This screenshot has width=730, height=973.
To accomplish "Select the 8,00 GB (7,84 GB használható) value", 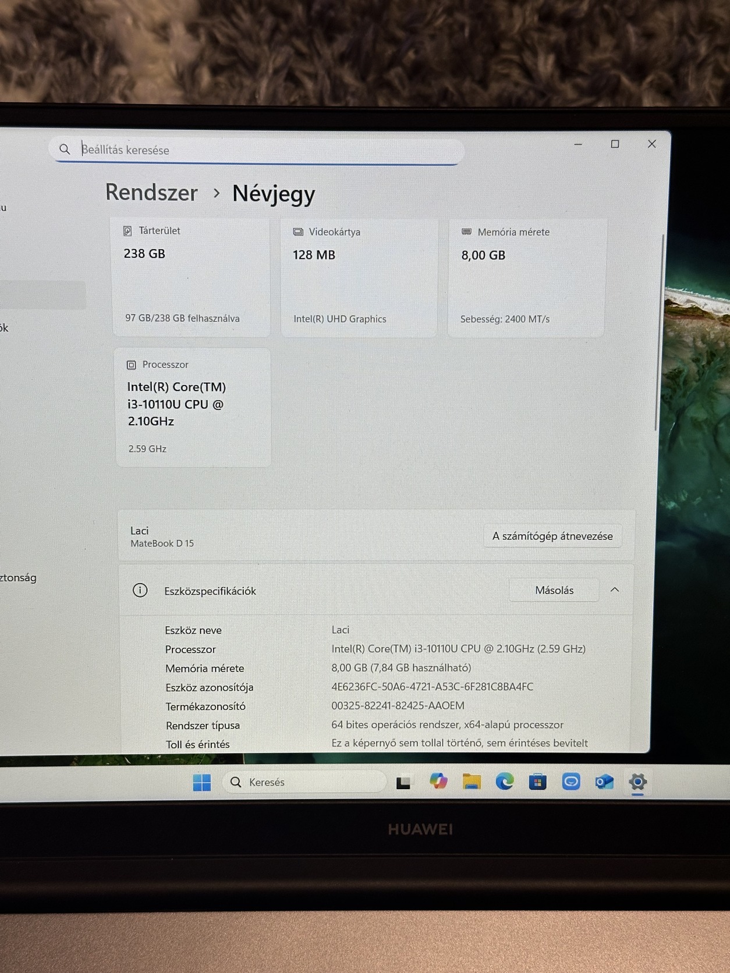I will (x=401, y=667).
